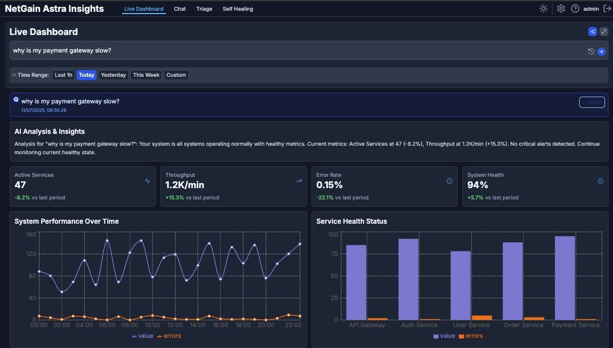
Task: Select the This Week time range
Action: [x=146, y=75]
